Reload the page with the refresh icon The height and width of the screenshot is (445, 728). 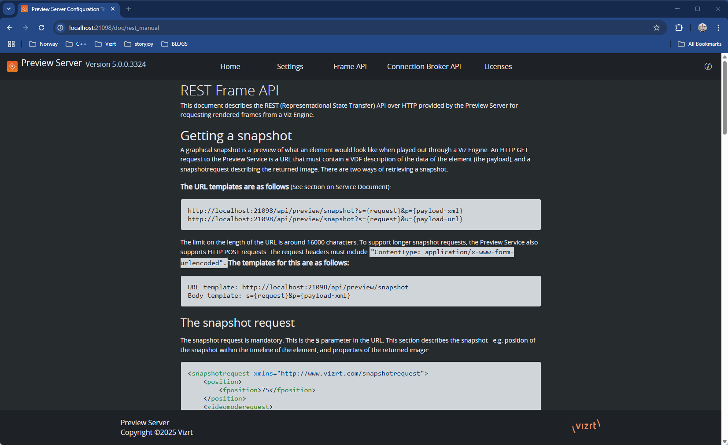41,28
